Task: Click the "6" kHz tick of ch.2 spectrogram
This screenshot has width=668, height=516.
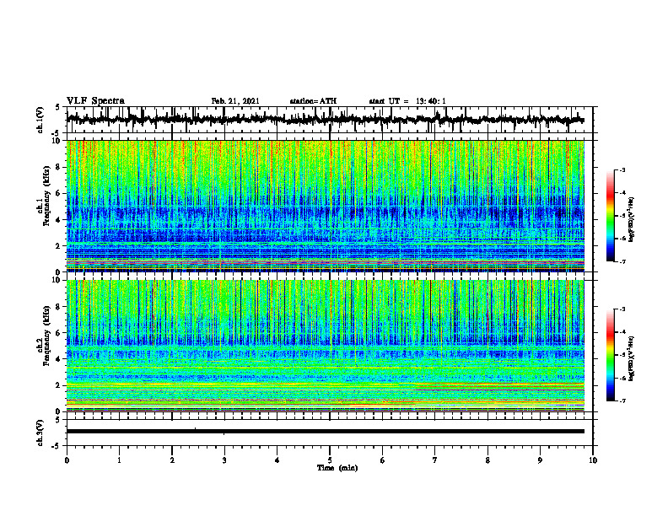Action: click(x=58, y=333)
